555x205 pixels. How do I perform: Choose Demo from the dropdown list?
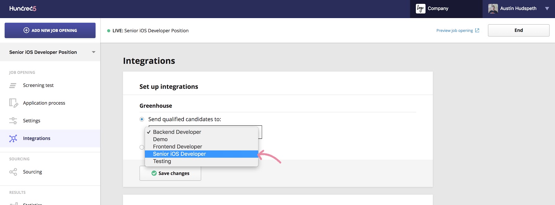click(x=202, y=139)
